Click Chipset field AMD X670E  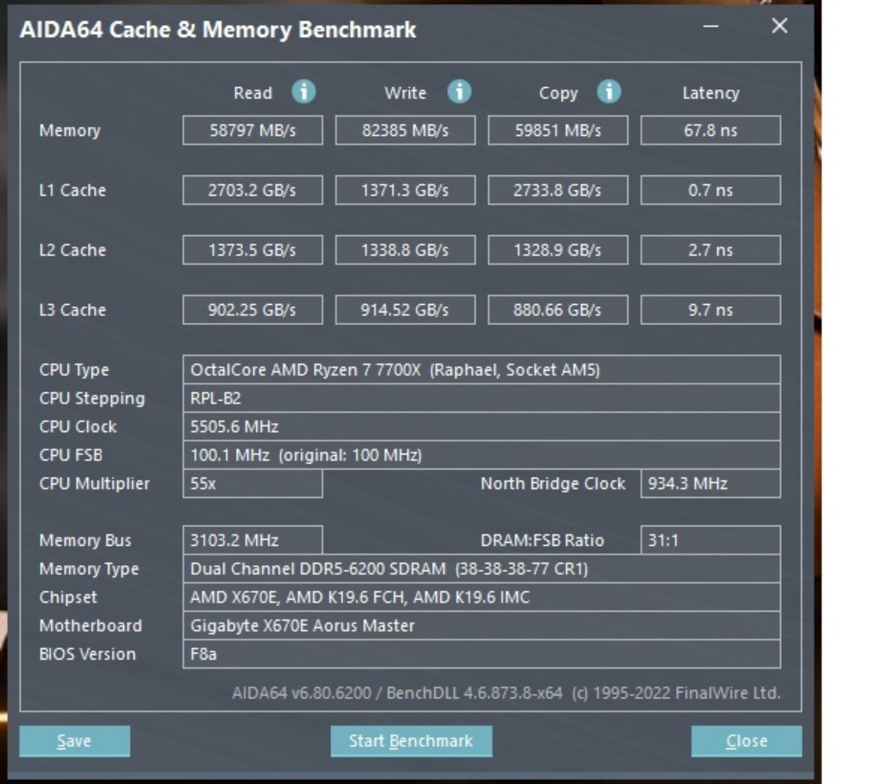[x=482, y=597]
